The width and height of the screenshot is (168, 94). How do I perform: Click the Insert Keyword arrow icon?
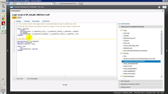point(119,24)
